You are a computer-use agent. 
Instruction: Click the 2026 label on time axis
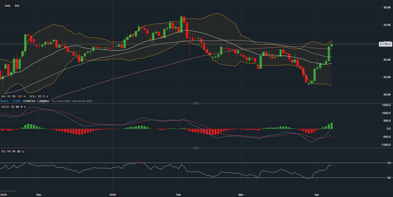113,195
